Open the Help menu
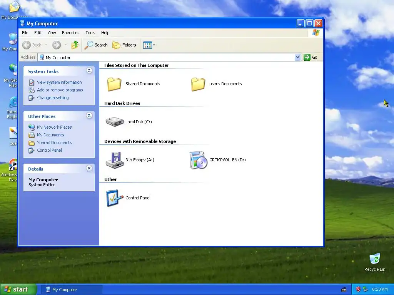The height and width of the screenshot is (295, 394). click(105, 33)
